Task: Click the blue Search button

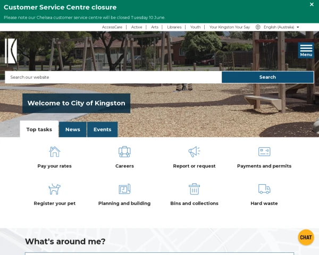Action: point(267,77)
